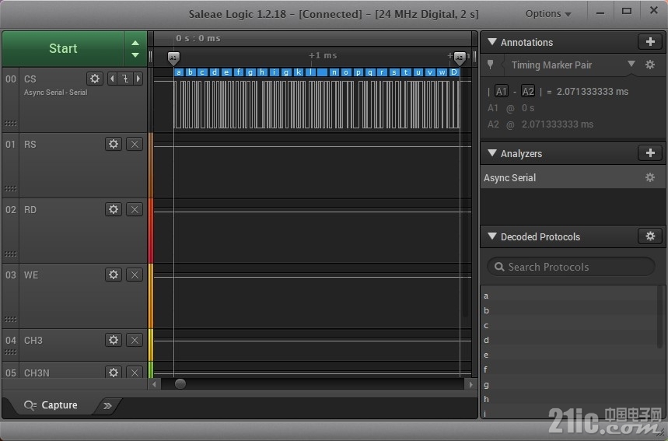This screenshot has height=441, width=668.
Task: Open CH3N channel settings gear
Action: [x=114, y=372]
